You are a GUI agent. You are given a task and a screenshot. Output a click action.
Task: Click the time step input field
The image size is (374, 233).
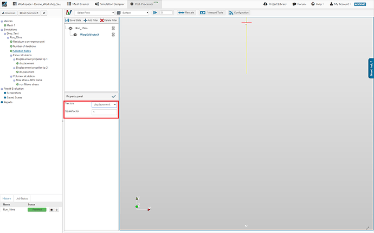pyautogui.click(x=166, y=12)
